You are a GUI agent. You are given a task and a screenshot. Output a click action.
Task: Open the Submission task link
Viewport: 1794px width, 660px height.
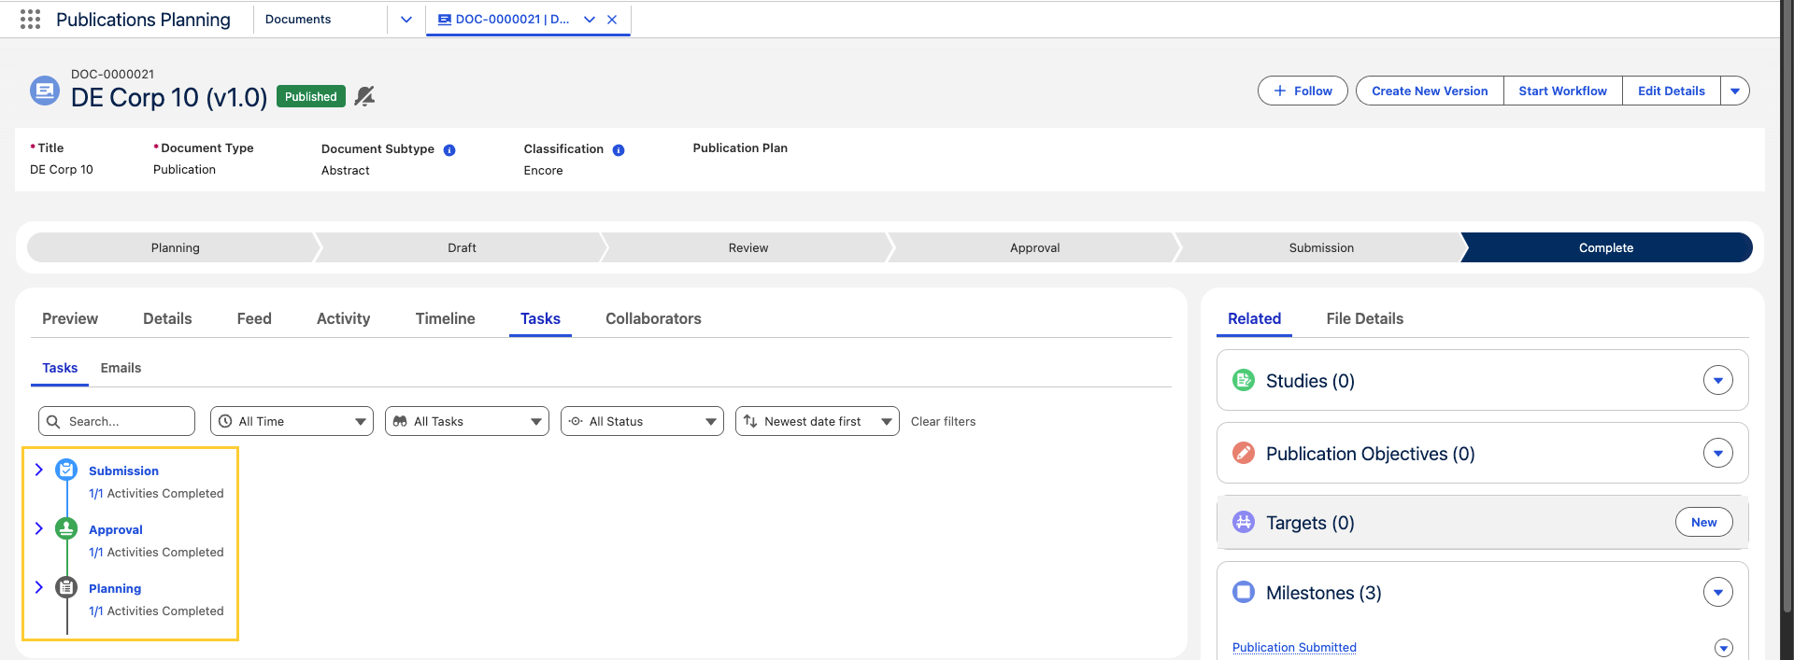point(123,470)
